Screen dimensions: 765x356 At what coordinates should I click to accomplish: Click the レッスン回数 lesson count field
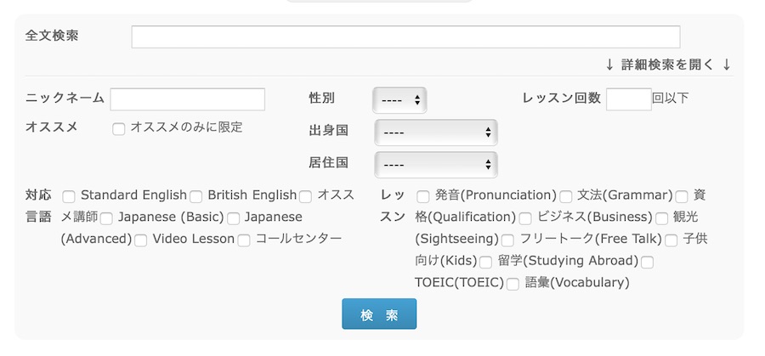(x=628, y=99)
